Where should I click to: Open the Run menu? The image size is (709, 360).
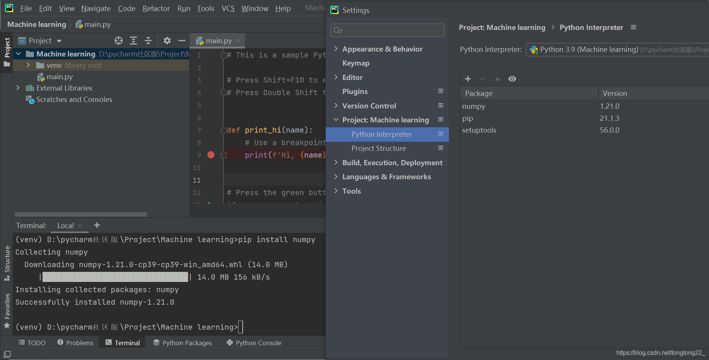[x=184, y=8]
